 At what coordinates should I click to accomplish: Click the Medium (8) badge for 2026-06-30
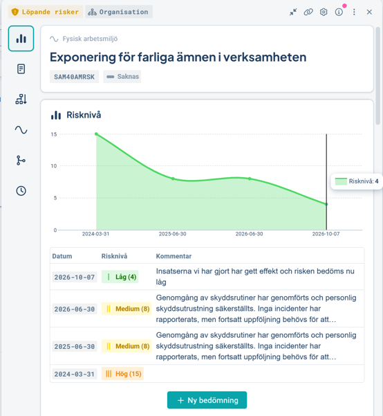[127, 309]
